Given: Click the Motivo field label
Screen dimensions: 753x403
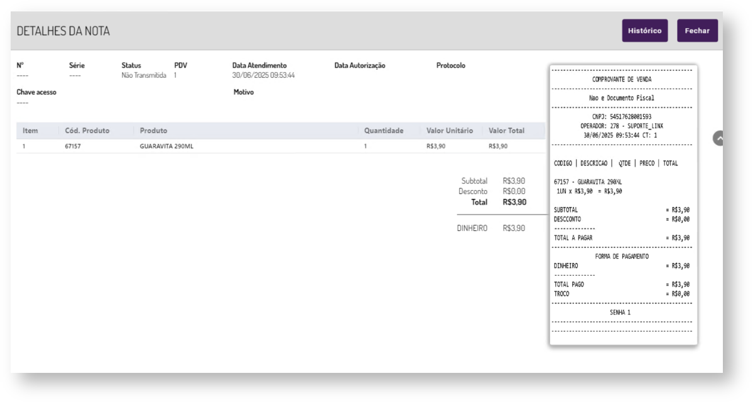Looking at the screenshot, I should (244, 92).
